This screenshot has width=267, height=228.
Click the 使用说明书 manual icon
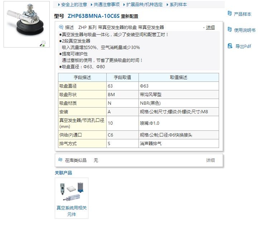(x=229, y=30)
